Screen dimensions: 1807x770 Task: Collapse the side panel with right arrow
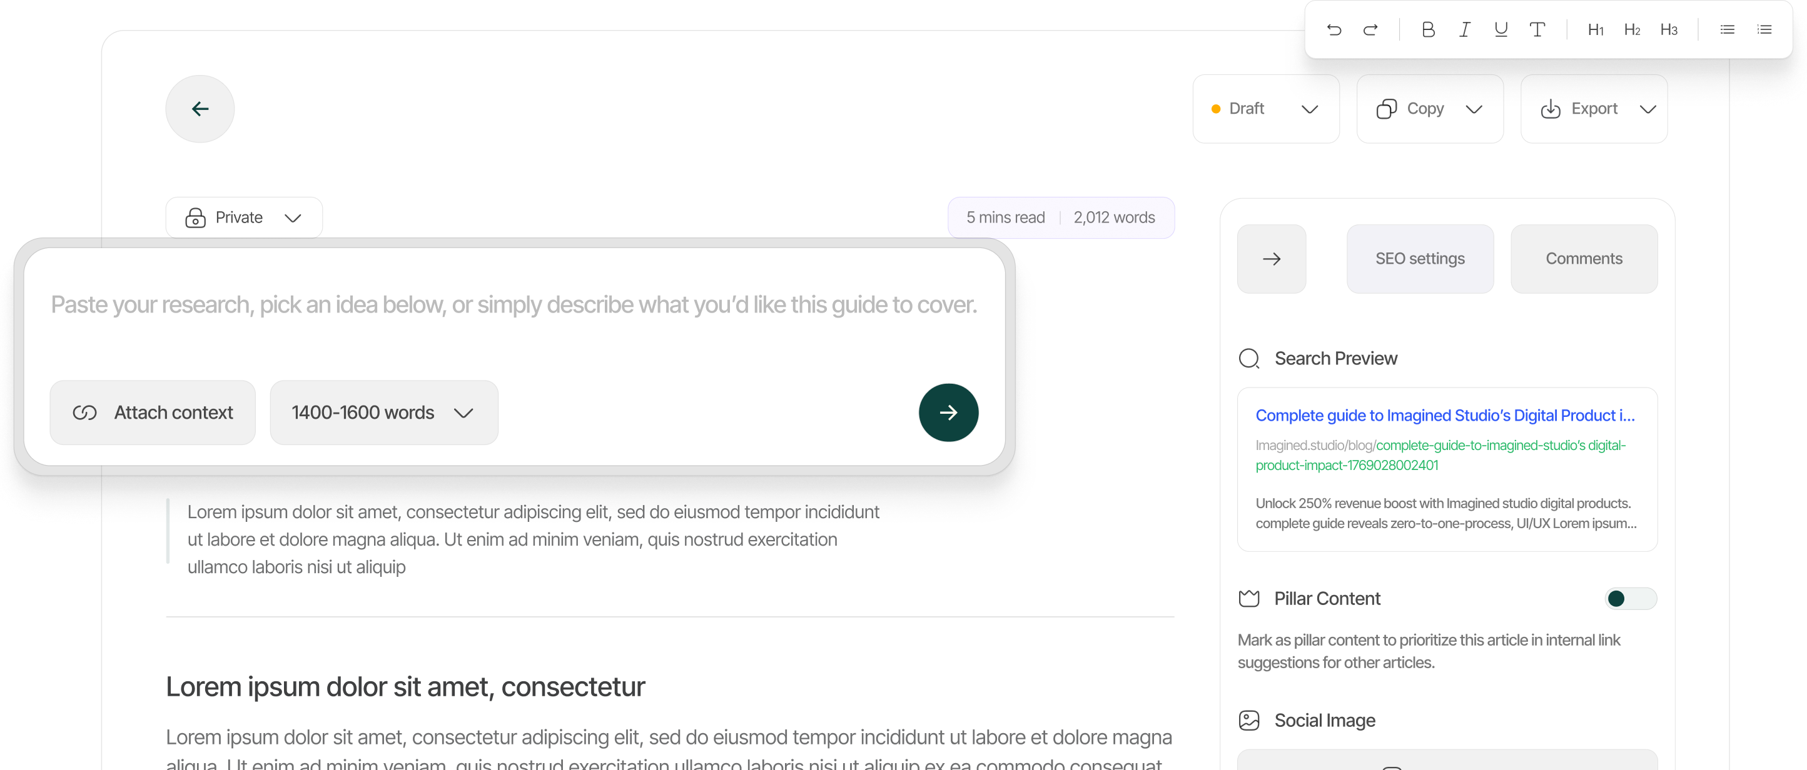[x=1271, y=259]
